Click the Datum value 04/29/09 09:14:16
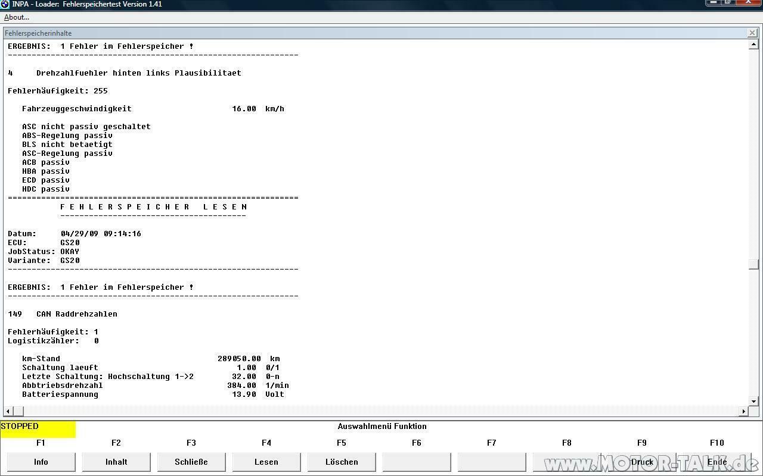Viewport: 763px width, 476px height. [x=101, y=234]
